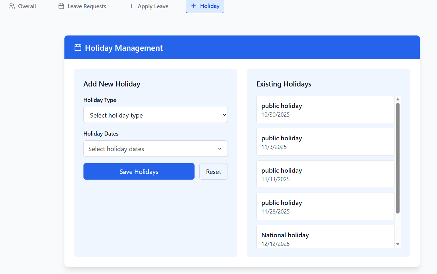
Task: Open the Holiday Type dropdown
Action: pyautogui.click(x=156, y=115)
